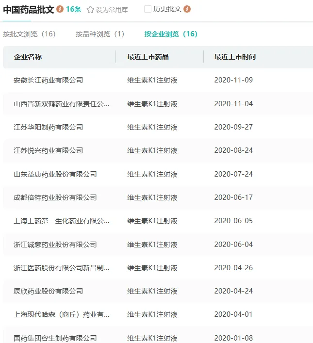Screen dimensions: 313x343
Task: Click info icon beside 中国药品批文 title
Action: click(60, 9)
